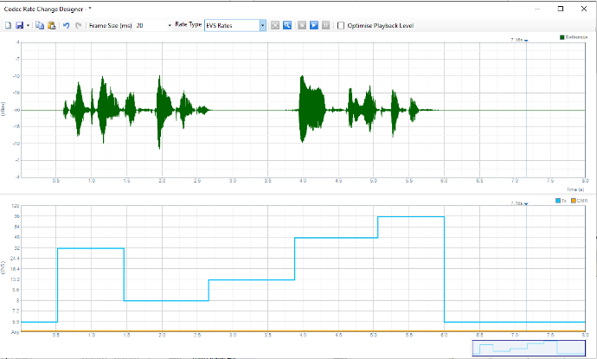This screenshot has width=597, height=359.
Task: Click the New document icon
Action: pos(8,26)
